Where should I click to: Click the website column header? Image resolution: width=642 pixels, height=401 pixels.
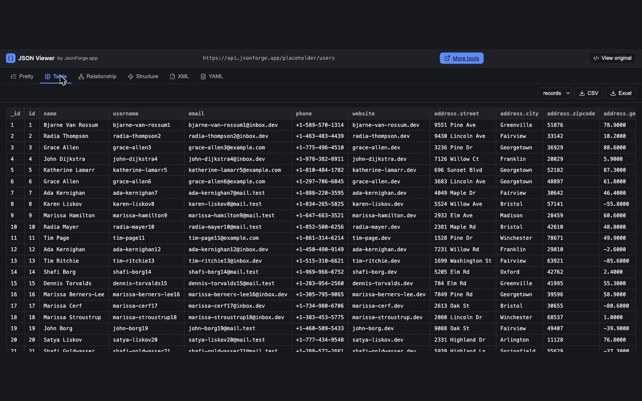click(x=389, y=114)
